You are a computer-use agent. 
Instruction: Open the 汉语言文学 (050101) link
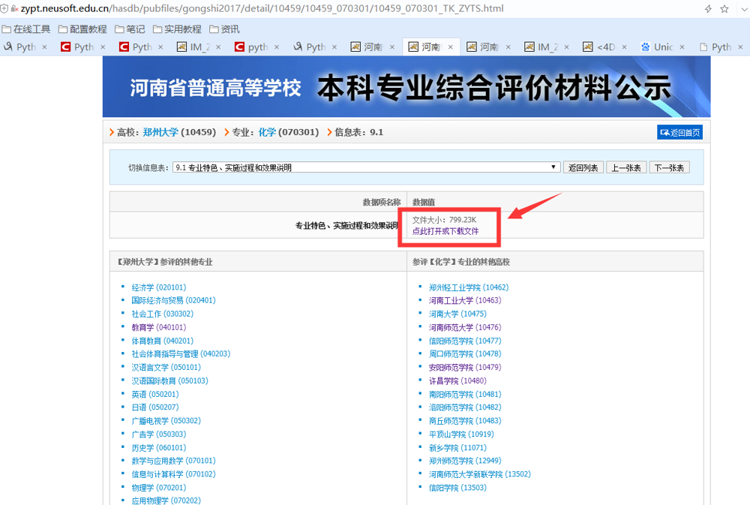point(166,367)
